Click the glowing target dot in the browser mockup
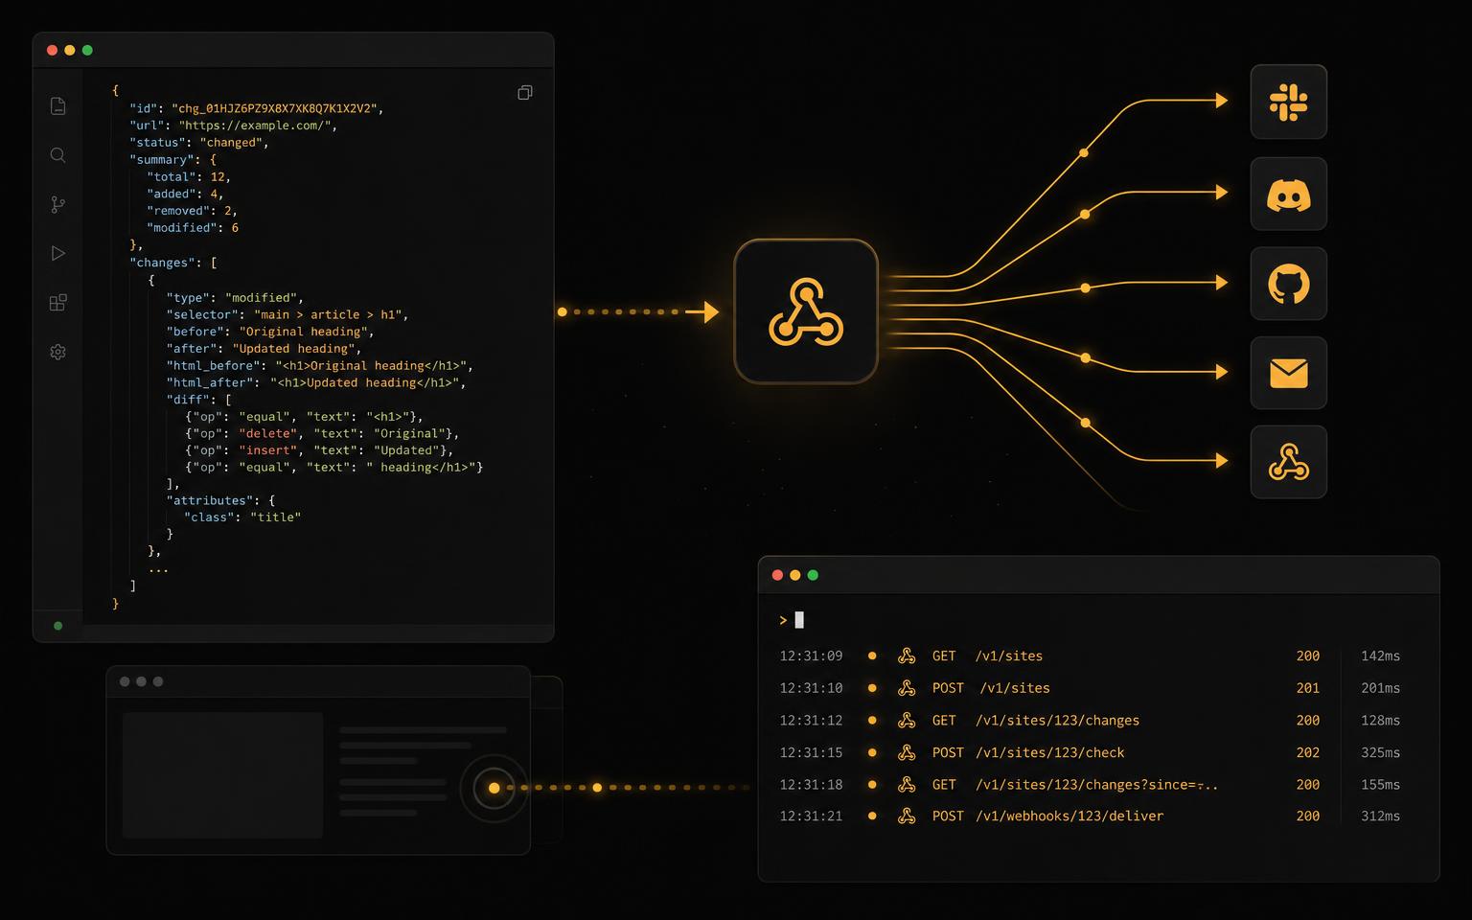The height and width of the screenshot is (920, 1472). pos(494,788)
